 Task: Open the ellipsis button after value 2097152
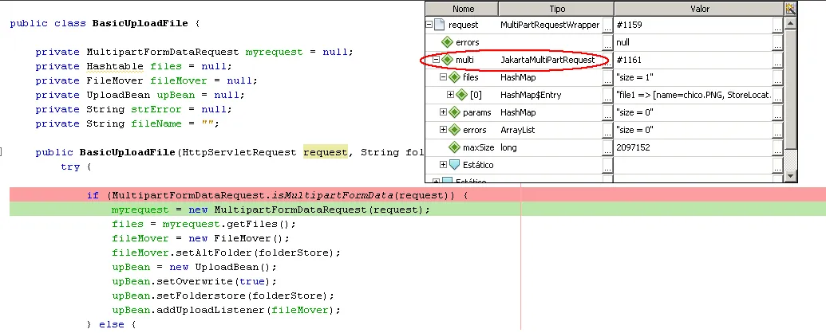[777, 147]
